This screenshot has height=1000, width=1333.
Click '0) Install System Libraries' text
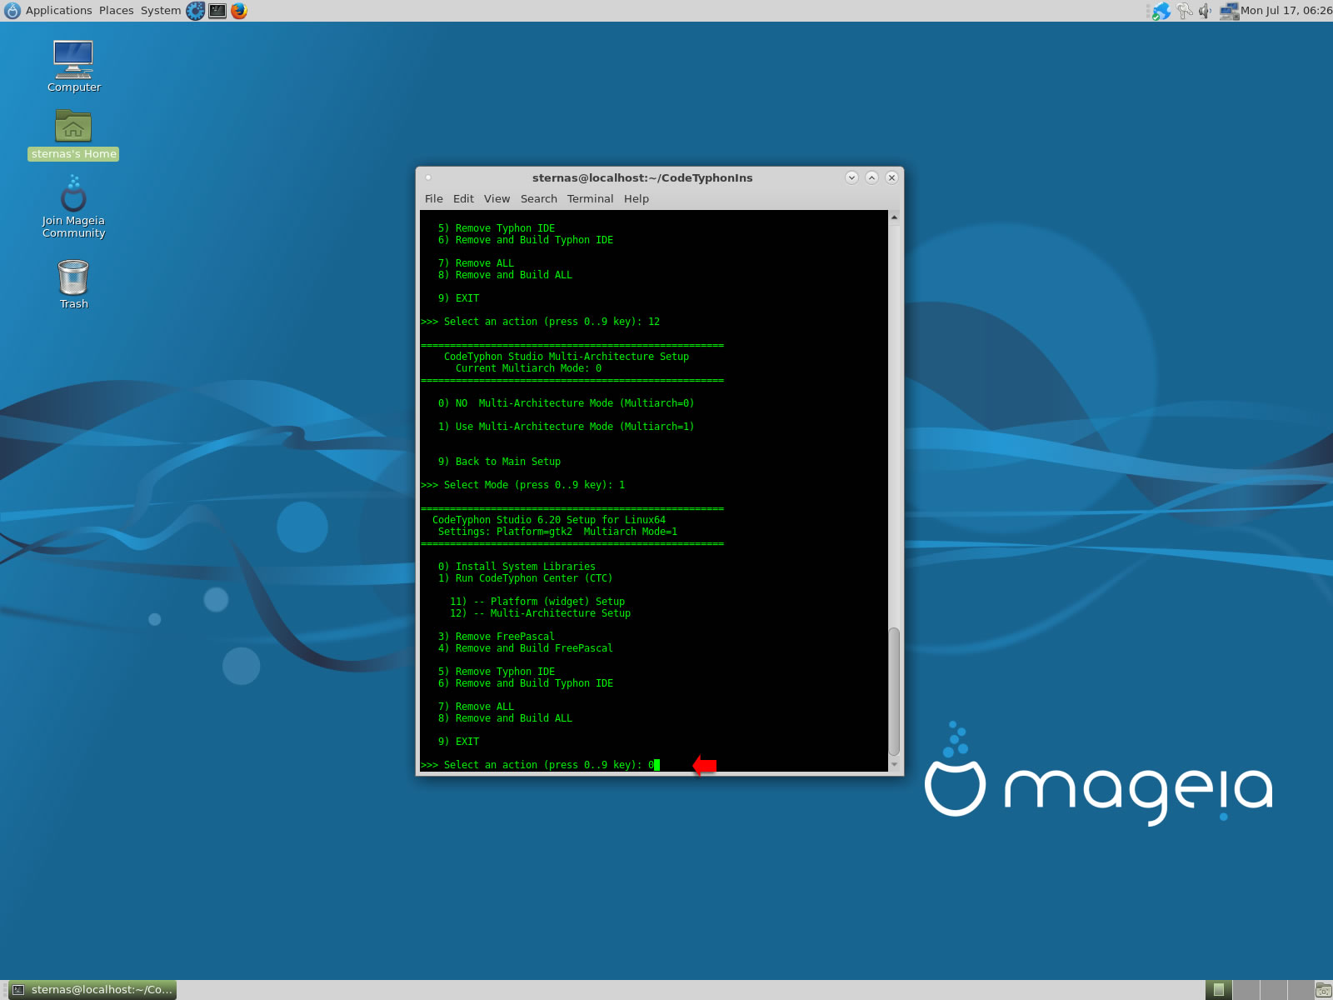click(517, 567)
